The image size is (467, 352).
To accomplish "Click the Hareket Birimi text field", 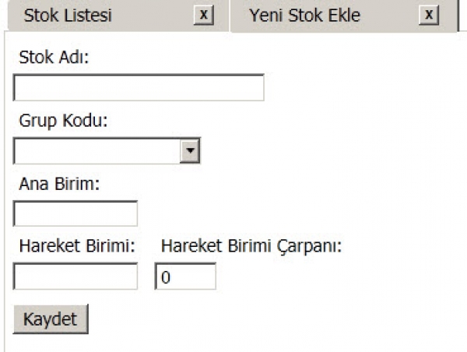I will [75, 276].
